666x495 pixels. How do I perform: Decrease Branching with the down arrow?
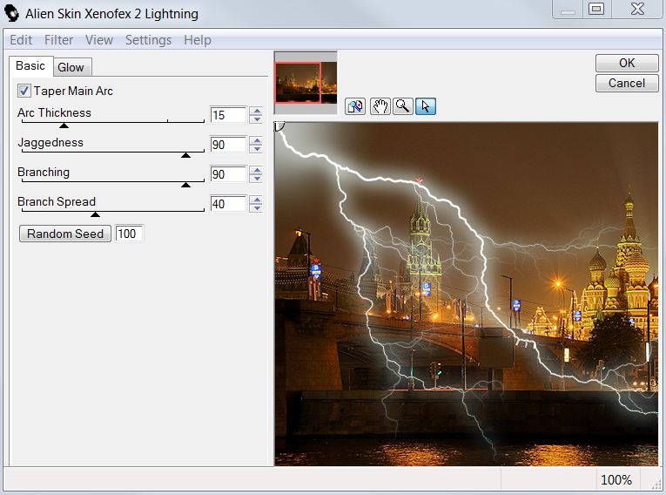[256, 178]
